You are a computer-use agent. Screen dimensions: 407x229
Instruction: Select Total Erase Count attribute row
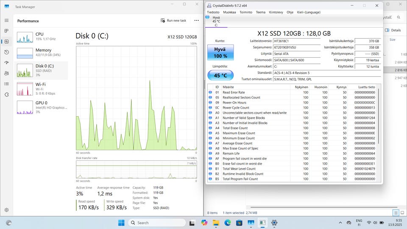292,128
